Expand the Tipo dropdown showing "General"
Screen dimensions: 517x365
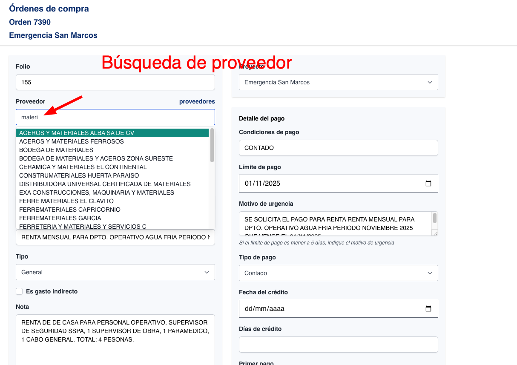coord(207,272)
